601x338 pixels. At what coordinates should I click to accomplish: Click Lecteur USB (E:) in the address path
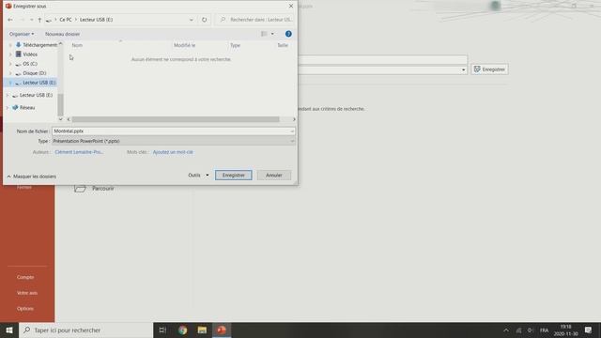click(x=96, y=20)
